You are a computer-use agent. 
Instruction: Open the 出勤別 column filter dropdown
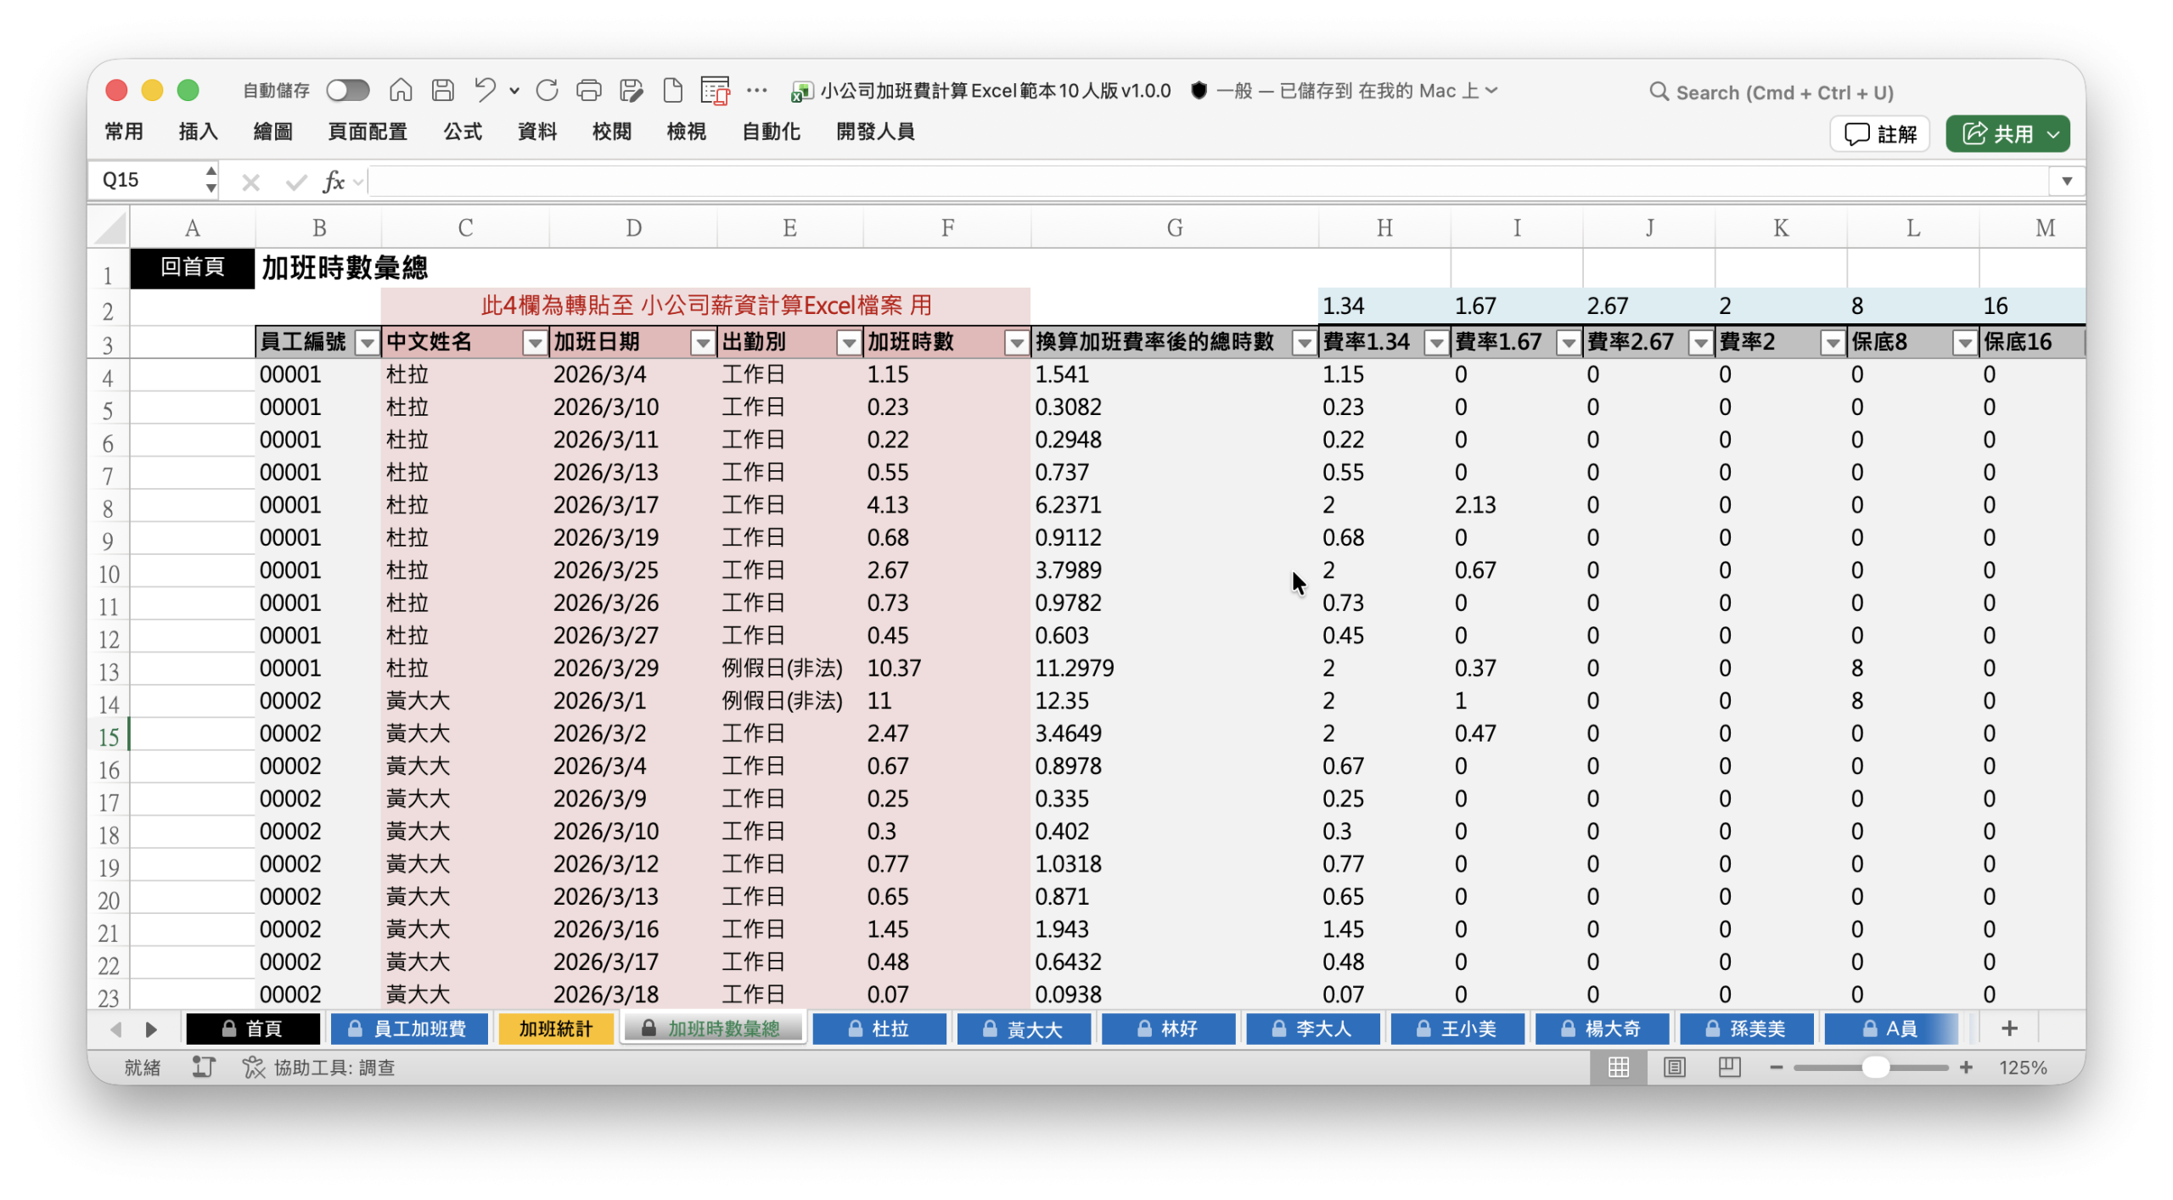pyautogui.click(x=848, y=343)
